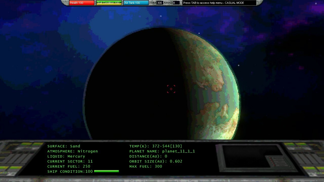Click the red targeting crosshair reticle
This screenshot has height=182, width=324.
(x=171, y=89)
